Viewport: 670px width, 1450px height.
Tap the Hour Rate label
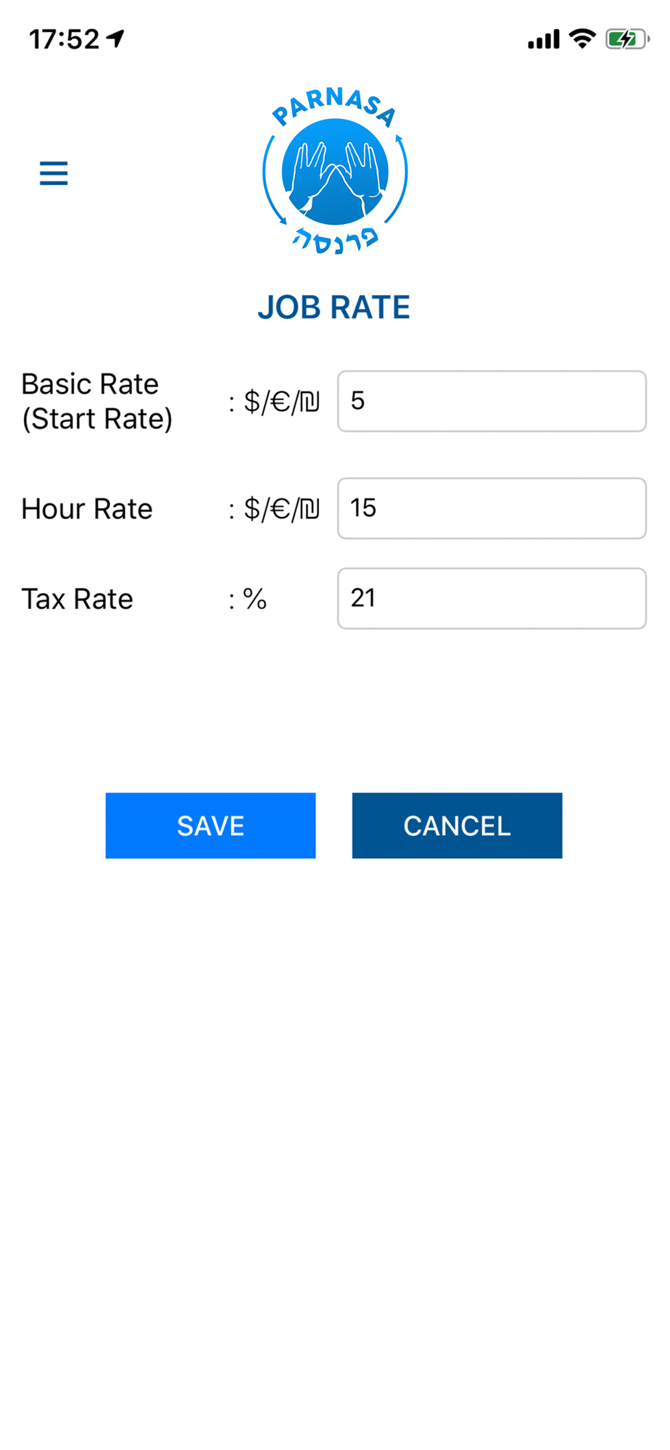[x=87, y=509]
